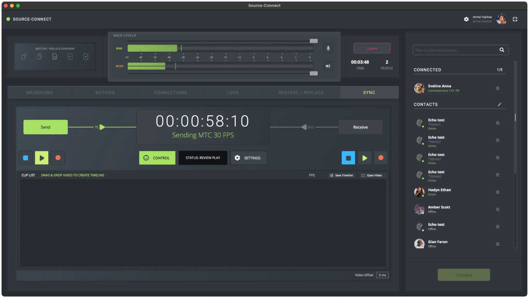The height and width of the screenshot is (299, 530).
Task: Click the fourth Restore/Replace file icon
Action: pyautogui.click(x=70, y=56)
